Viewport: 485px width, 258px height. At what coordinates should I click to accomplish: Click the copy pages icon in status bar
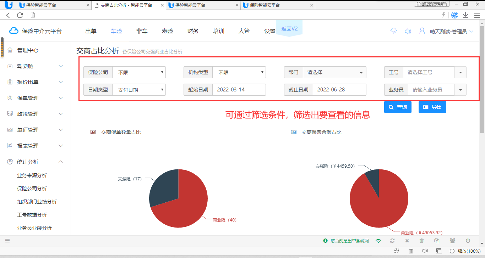tap(437, 241)
